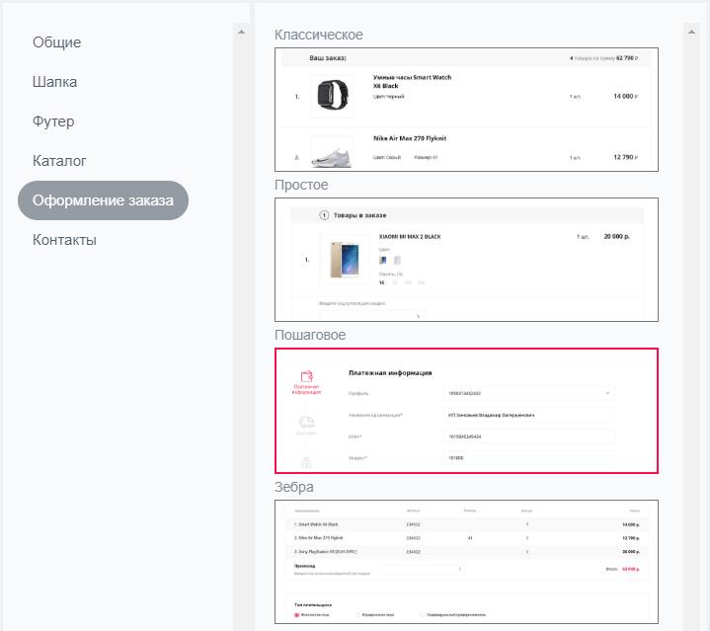Click the left sidebar scroll-up arrow
This screenshot has width=710, height=631.
pyautogui.click(x=241, y=32)
